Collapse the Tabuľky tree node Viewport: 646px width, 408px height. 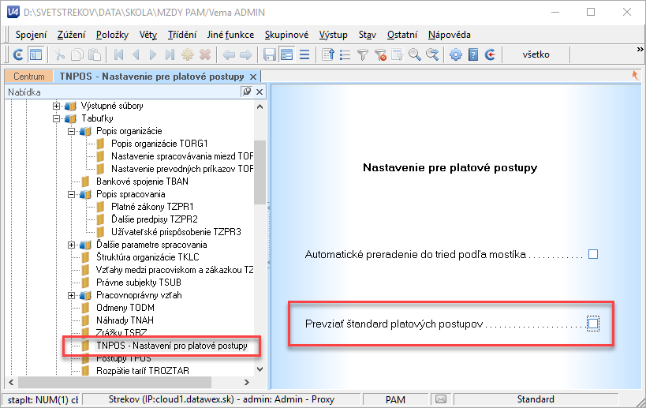[x=56, y=118]
